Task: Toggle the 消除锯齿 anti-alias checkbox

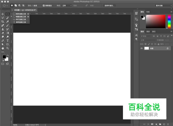Action: [44, 5]
